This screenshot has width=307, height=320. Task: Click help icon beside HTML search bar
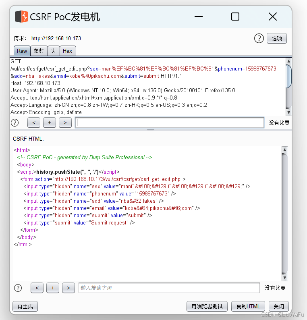pyautogui.click(x=18, y=288)
